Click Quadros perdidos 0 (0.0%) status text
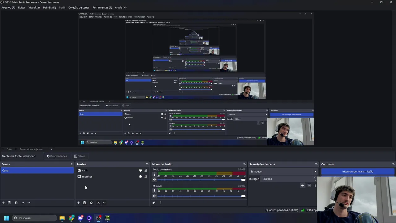Image resolution: width=396 pixels, height=223 pixels. (282, 210)
